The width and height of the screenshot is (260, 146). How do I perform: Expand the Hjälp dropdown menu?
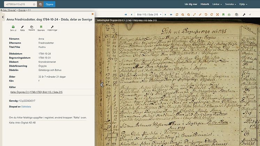click(x=243, y=4)
